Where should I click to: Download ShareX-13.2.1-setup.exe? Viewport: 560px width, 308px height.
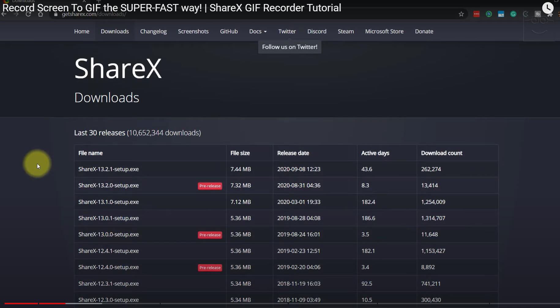(109, 169)
